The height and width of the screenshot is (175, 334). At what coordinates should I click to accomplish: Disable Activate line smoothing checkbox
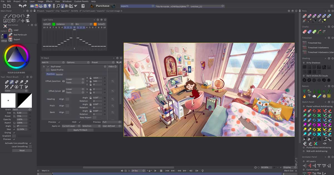click(x=30, y=143)
